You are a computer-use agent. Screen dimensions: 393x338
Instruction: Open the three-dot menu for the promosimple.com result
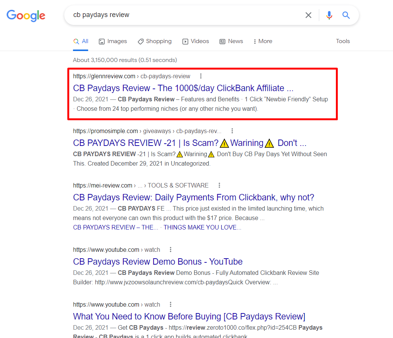point(232,131)
